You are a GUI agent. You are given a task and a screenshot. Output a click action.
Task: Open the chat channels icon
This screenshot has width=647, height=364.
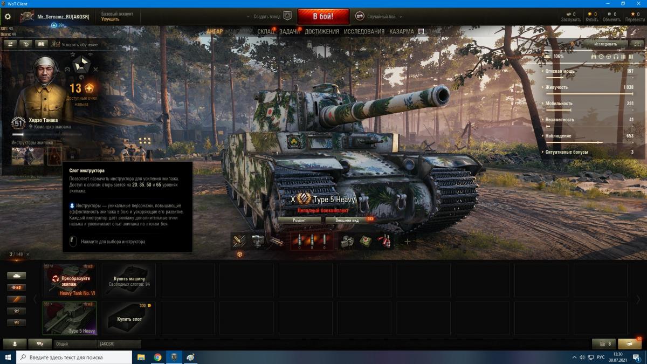(40, 344)
